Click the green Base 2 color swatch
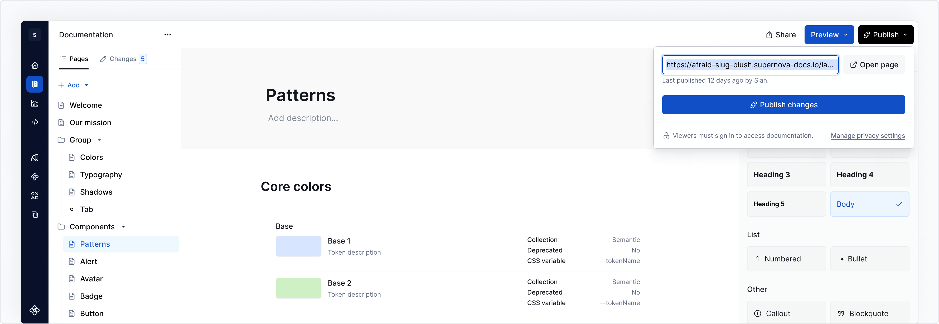939x324 pixels. 298,288
